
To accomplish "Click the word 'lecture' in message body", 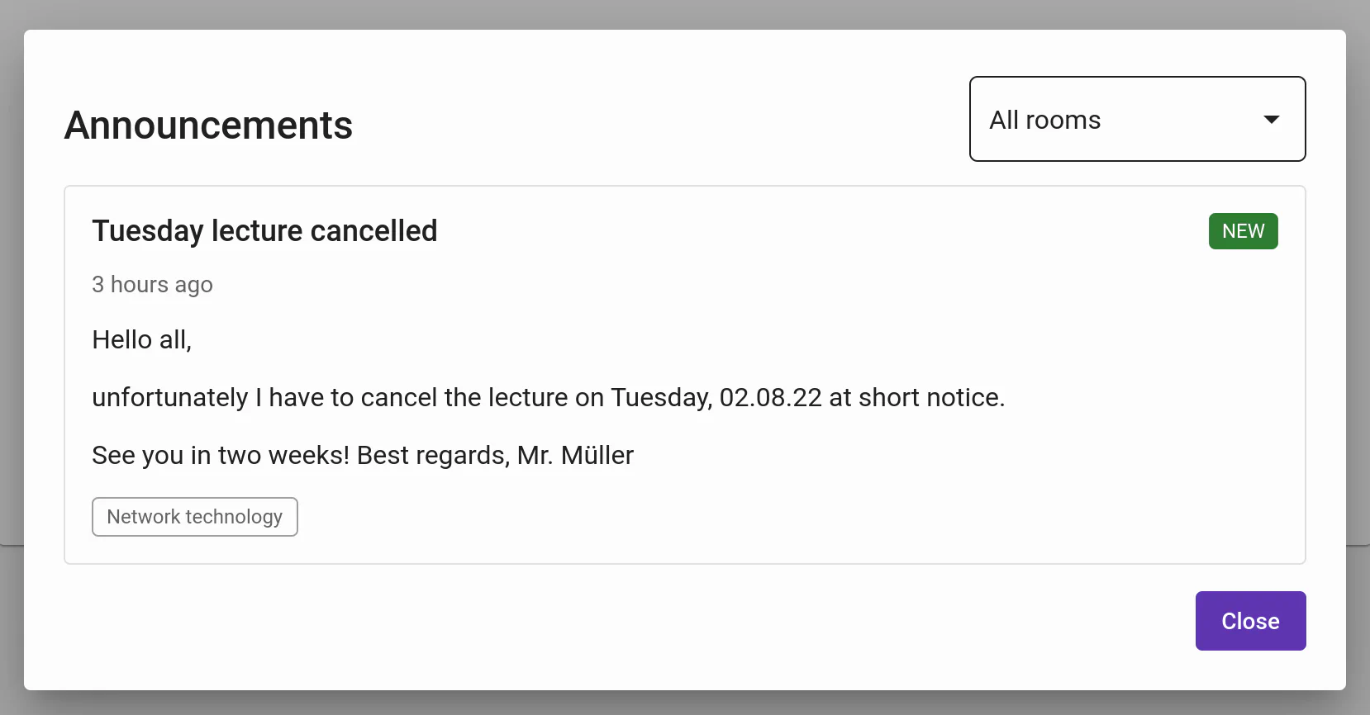I will [x=527, y=397].
